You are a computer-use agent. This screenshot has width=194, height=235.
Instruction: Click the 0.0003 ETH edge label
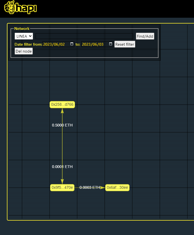(x=90, y=187)
